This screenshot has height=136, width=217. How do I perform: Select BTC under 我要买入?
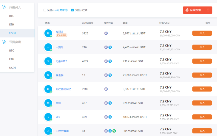click(x=12, y=16)
